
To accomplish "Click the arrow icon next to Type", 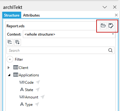I will [37, 104].
